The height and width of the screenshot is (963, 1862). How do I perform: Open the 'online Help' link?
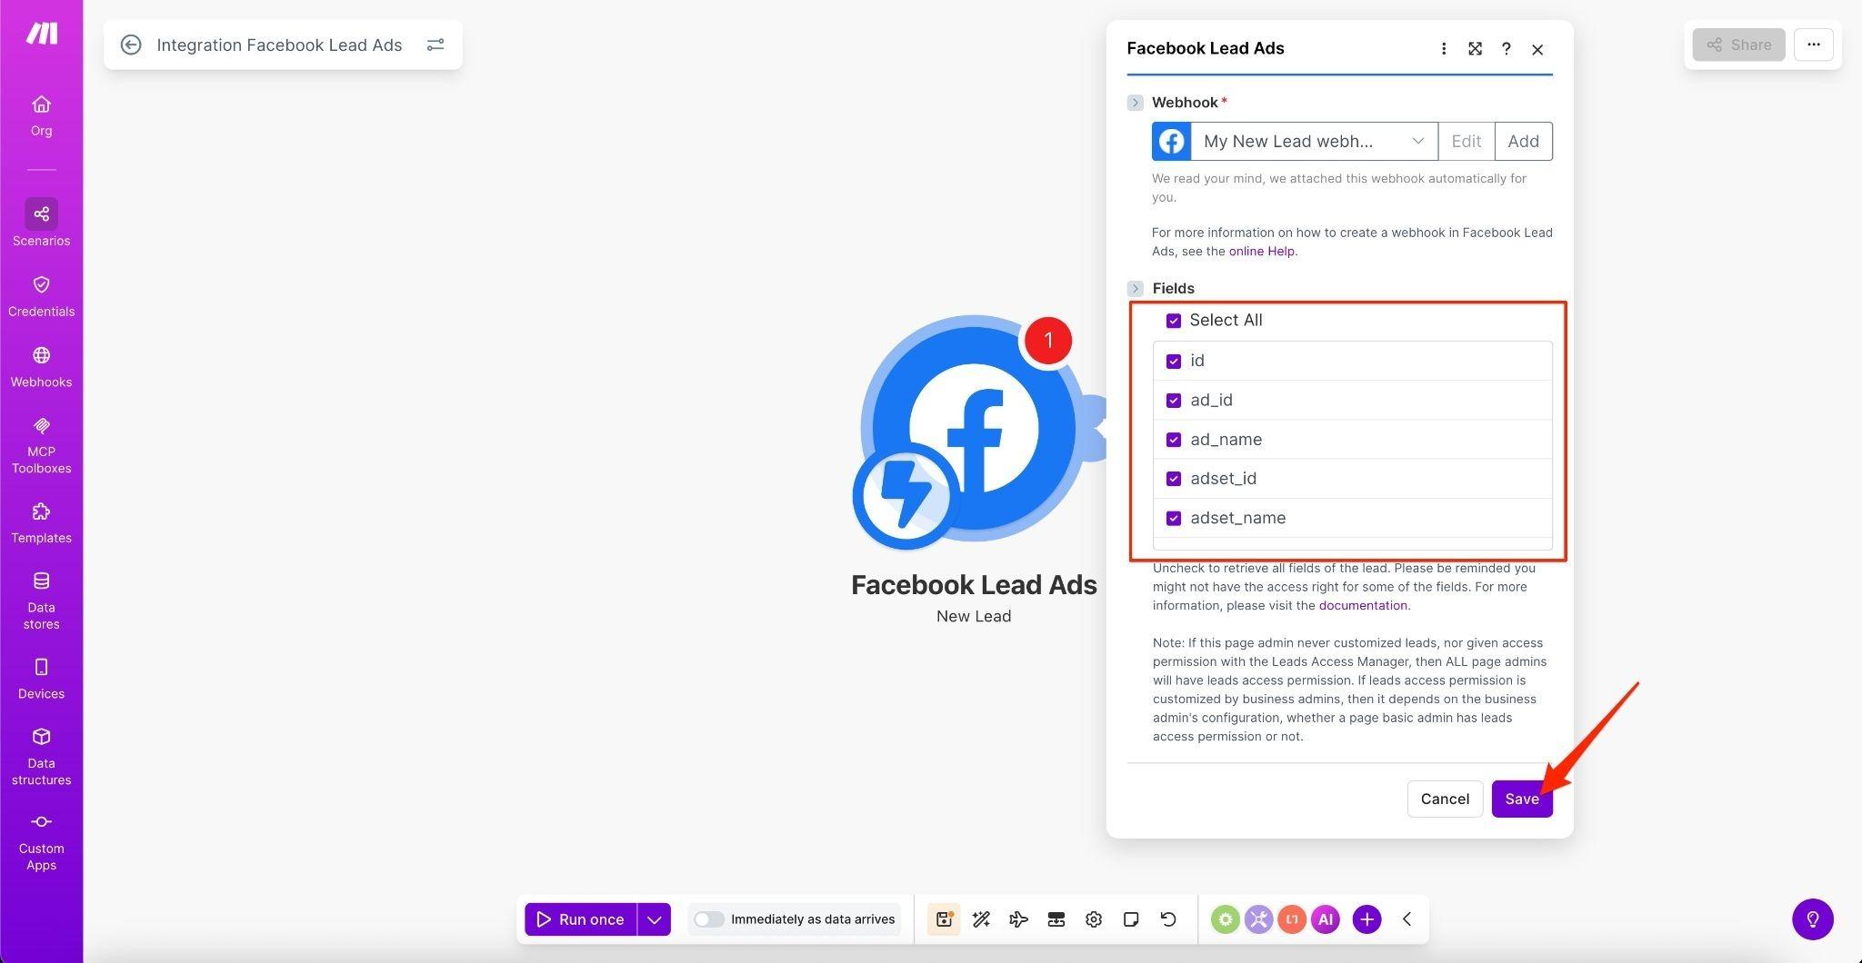tap(1261, 252)
